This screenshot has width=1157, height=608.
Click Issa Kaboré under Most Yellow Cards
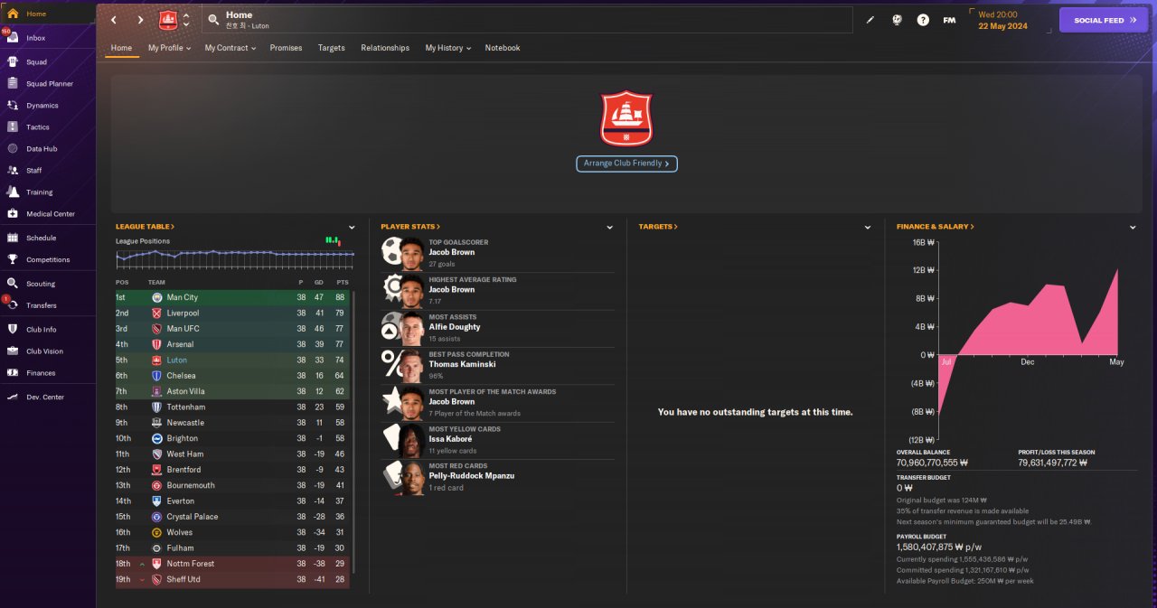coord(450,439)
